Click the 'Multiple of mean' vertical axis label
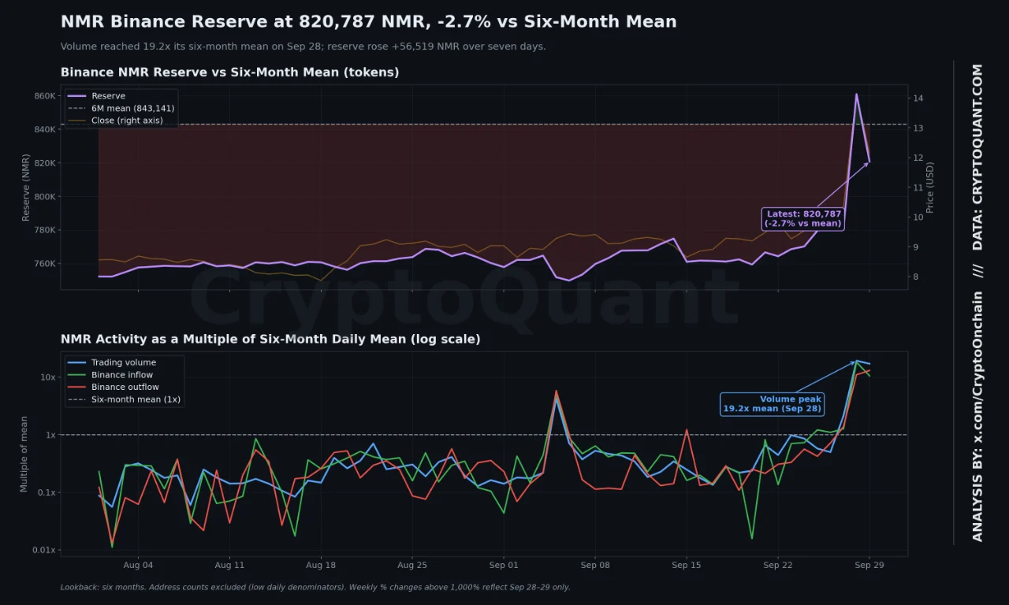The image size is (1009, 605). tap(24, 455)
